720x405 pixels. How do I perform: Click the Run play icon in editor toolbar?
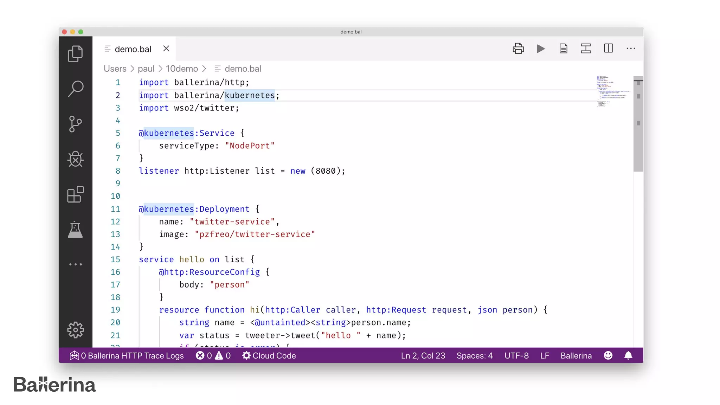pyautogui.click(x=541, y=49)
